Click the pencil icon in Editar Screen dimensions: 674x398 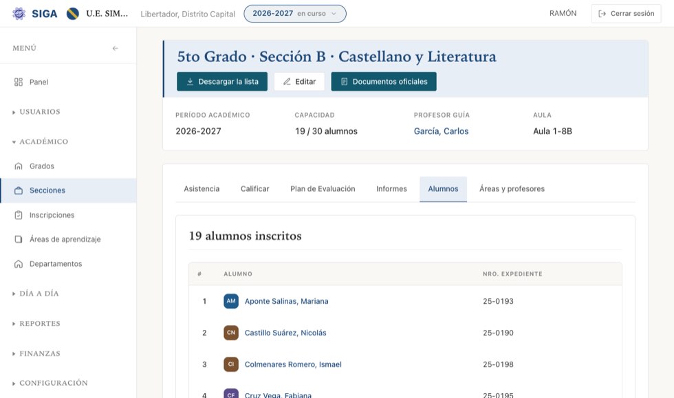[287, 82]
